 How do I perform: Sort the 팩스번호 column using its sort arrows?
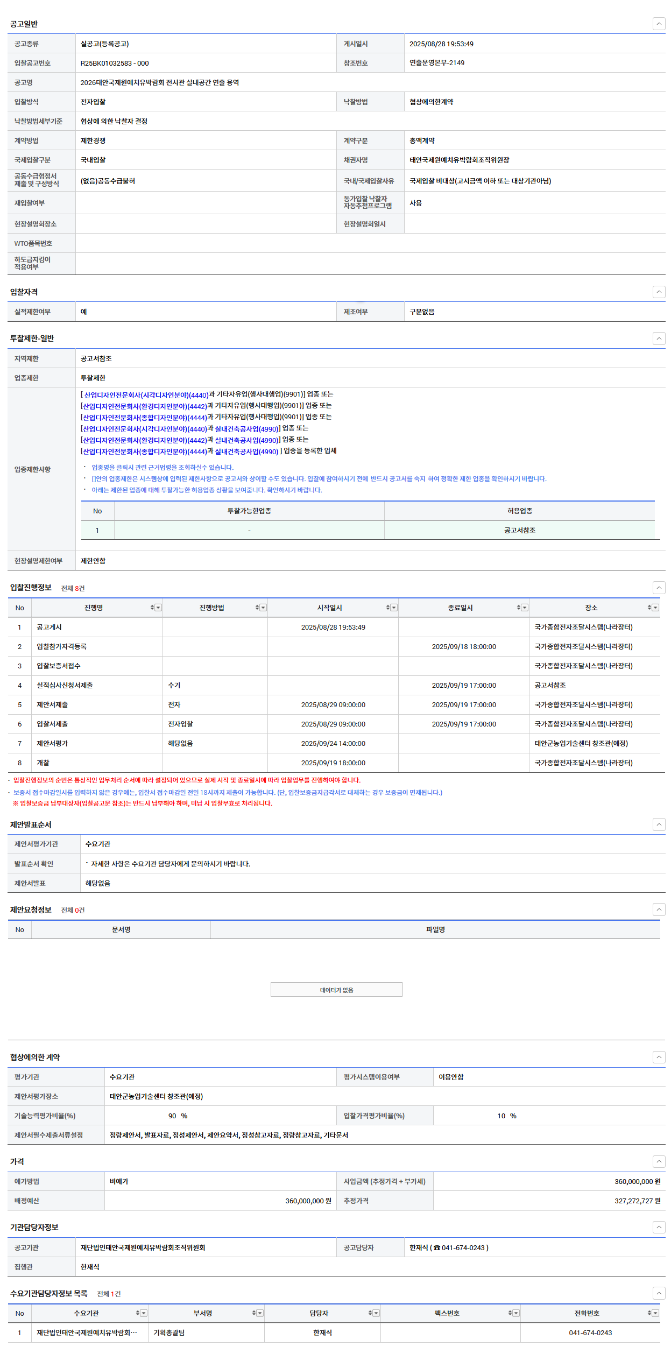510,1313
